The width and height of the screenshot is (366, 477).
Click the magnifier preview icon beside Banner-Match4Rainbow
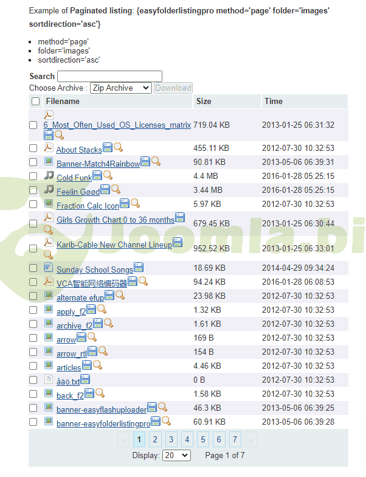(x=156, y=161)
